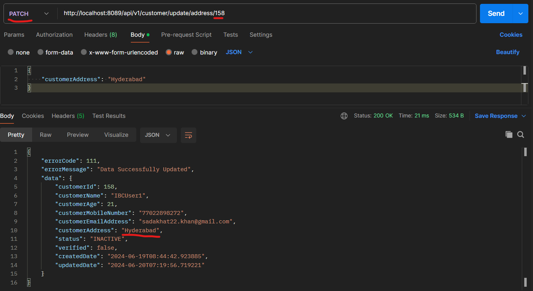The height and width of the screenshot is (291, 533).
Task: Pick x-www-form-urlencoded body type
Action: [x=84, y=52]
